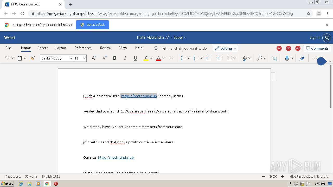The image size is (333, 187).
Task: Open the highlighted hotfriend.club link
Action: click(139, 96)
